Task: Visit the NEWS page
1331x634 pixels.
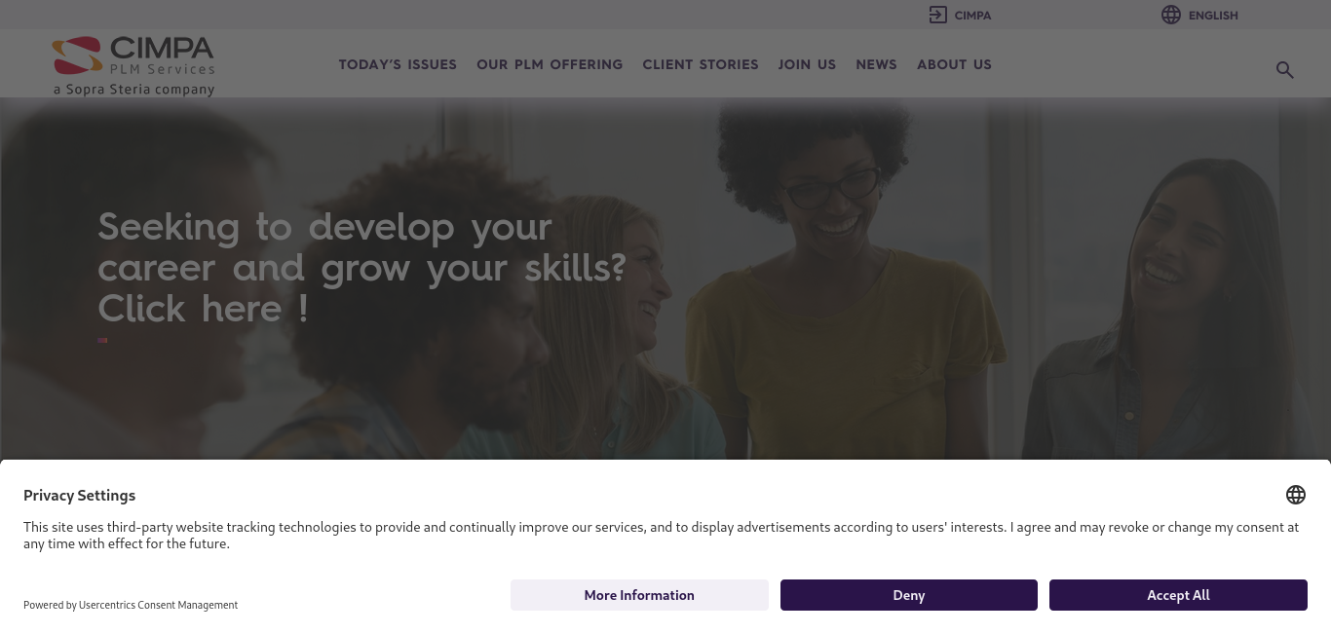Action: pyautogui.click(x=876, y=64)
